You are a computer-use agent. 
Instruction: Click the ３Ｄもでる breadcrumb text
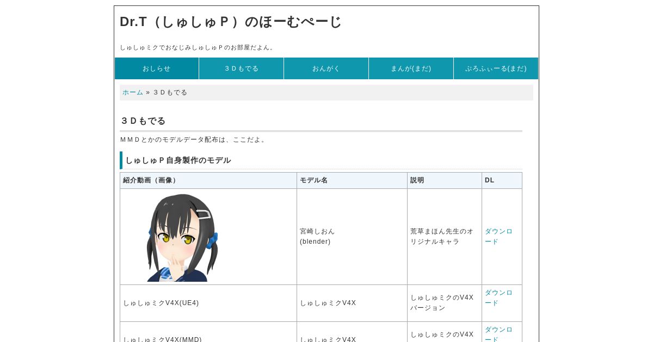point(170,92)
